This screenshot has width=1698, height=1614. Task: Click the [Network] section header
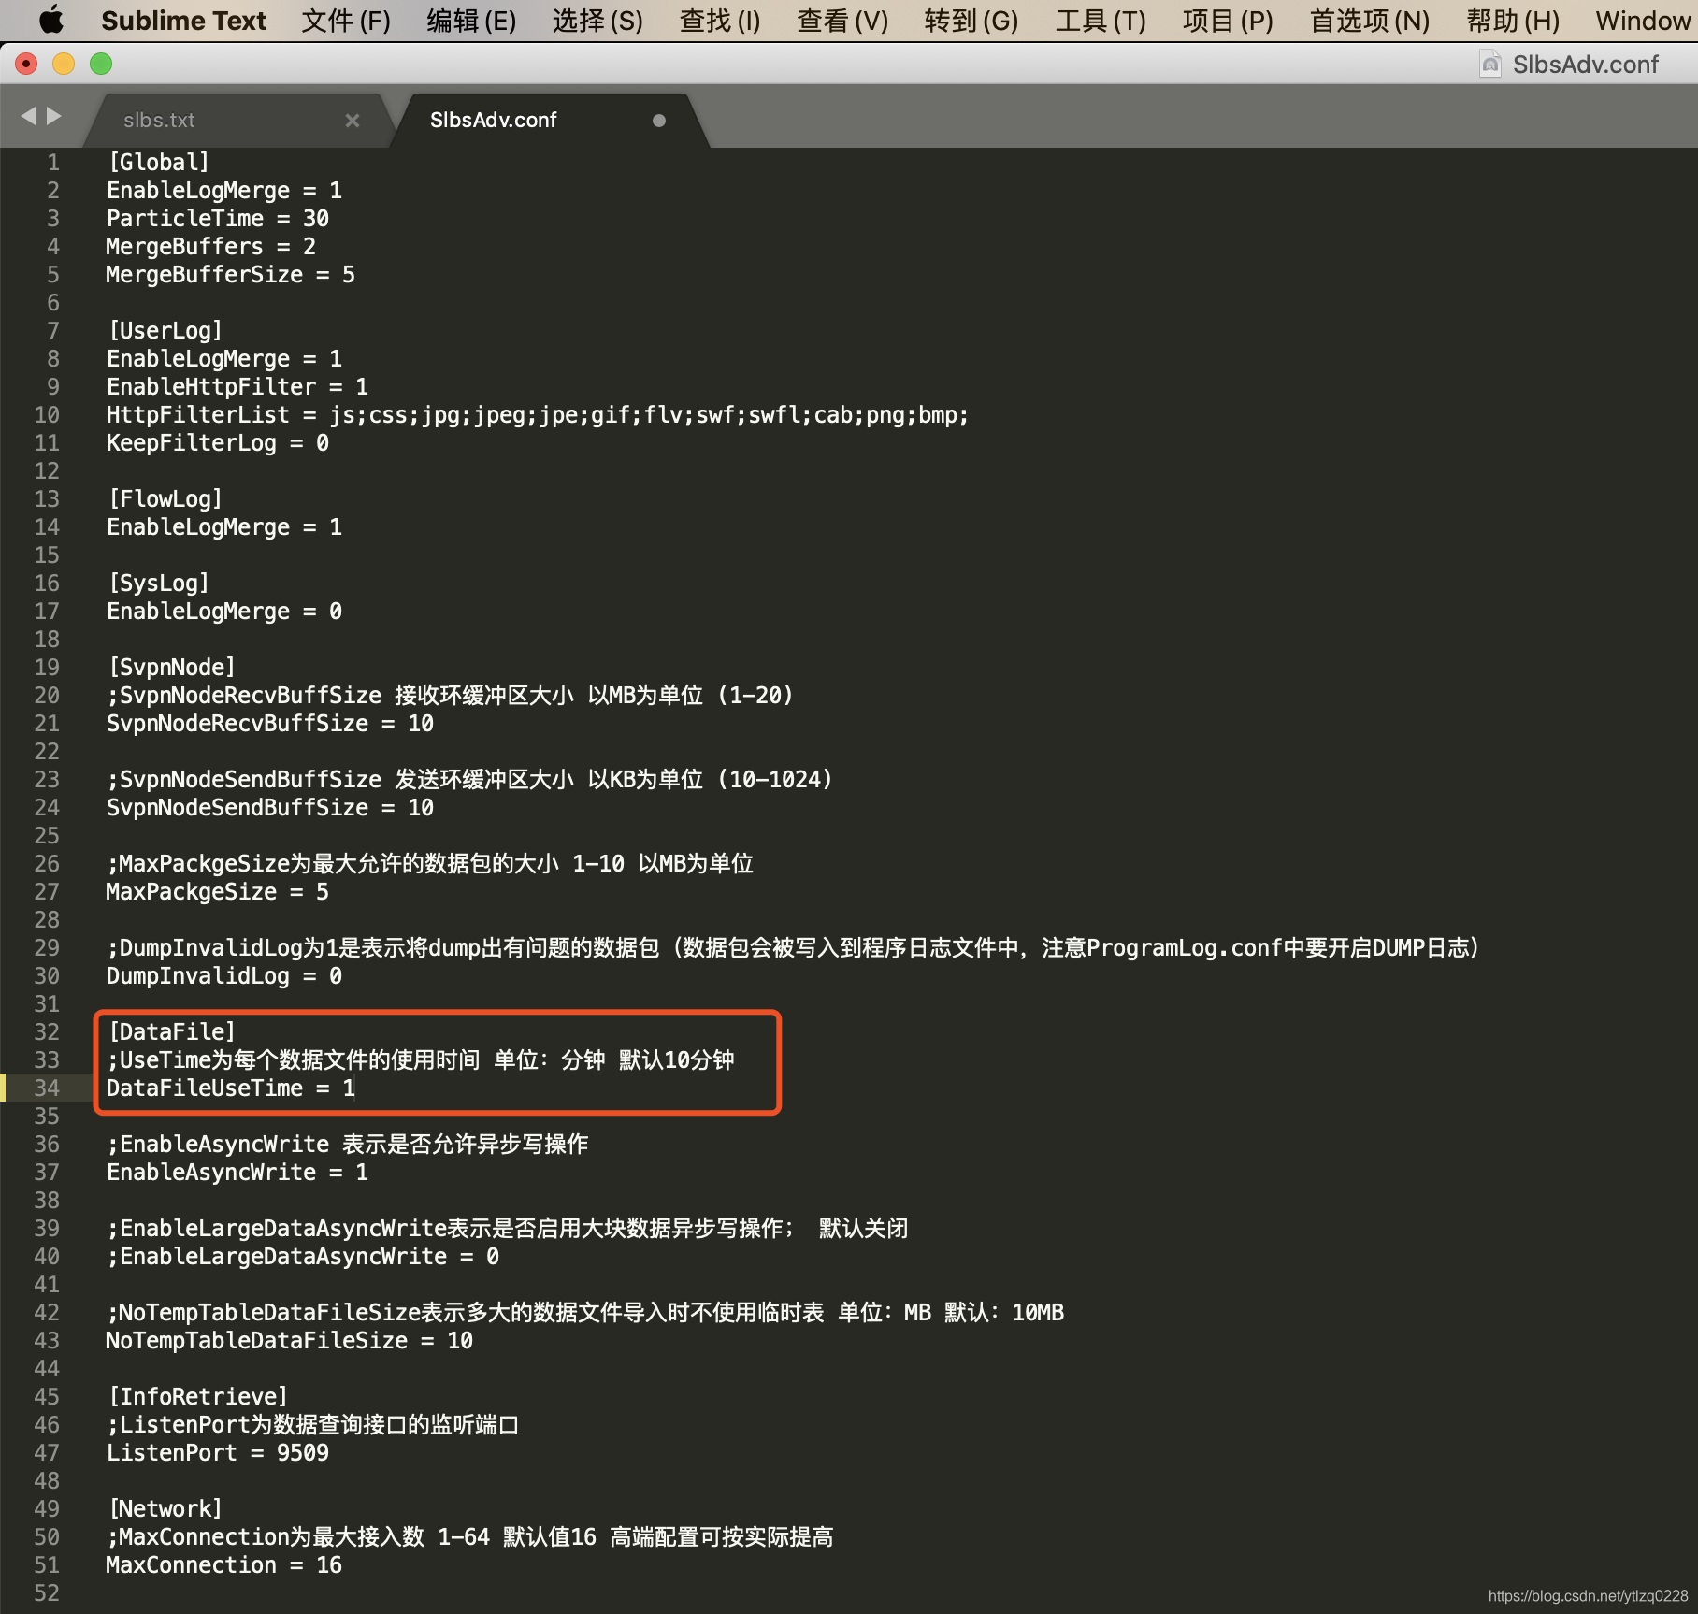[165, 1508]
